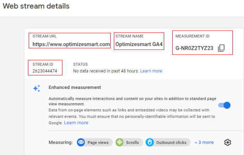Click the STREAM ID label

coord(43,64)
